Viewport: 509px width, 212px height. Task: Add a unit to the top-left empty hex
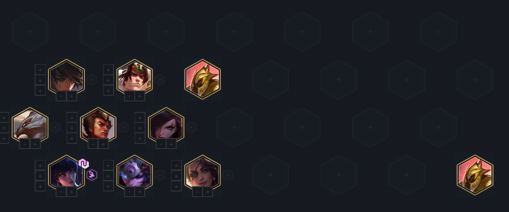click(x=30, y=32)
